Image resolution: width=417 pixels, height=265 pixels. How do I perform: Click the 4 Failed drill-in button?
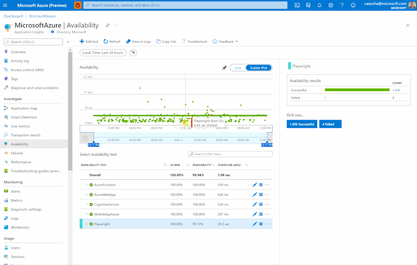[x=330, y=124]
